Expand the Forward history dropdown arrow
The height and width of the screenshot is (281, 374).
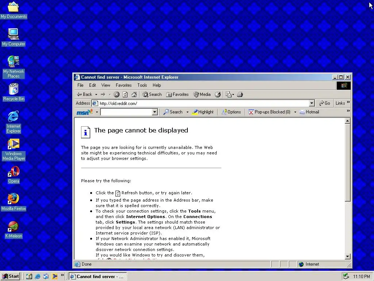[x=110, y=95]
